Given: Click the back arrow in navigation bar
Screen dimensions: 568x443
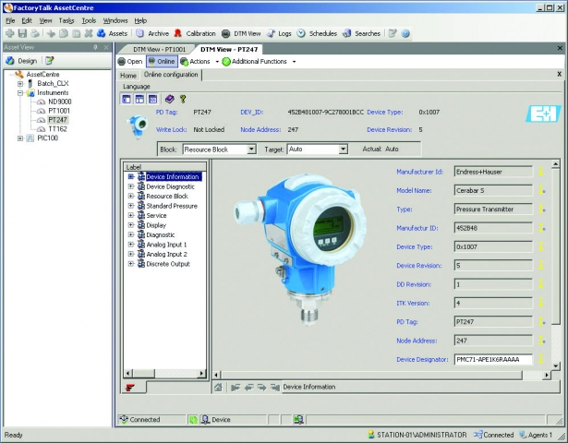Looking at the screenshot, I should tap(248, 388).
